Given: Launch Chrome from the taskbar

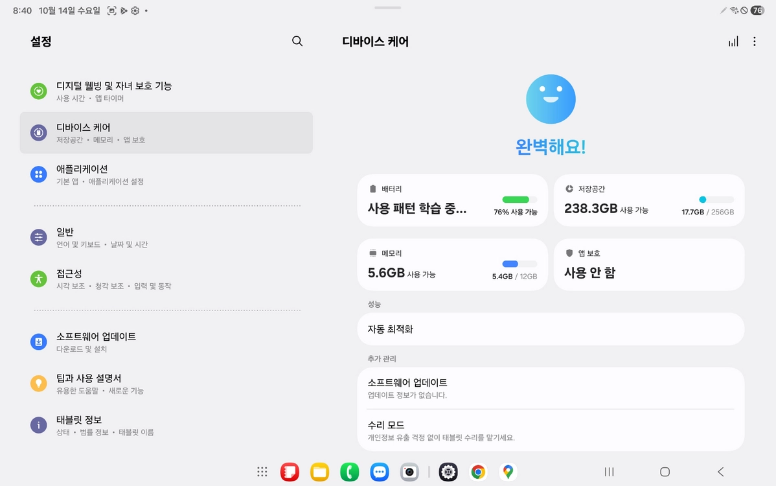Looking at the screenshot, I should tap(478, 472).
